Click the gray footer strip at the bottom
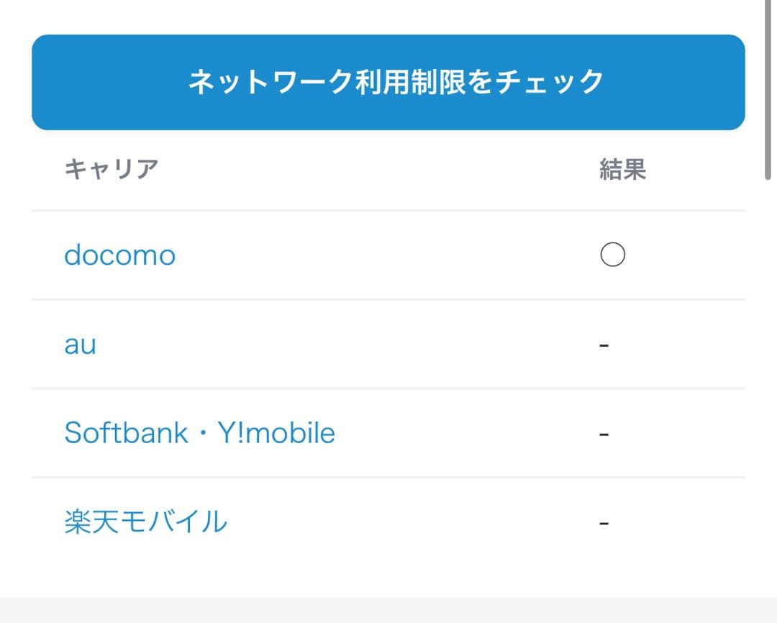The width and height of the screenshot is (777, 623). point(388,610)
